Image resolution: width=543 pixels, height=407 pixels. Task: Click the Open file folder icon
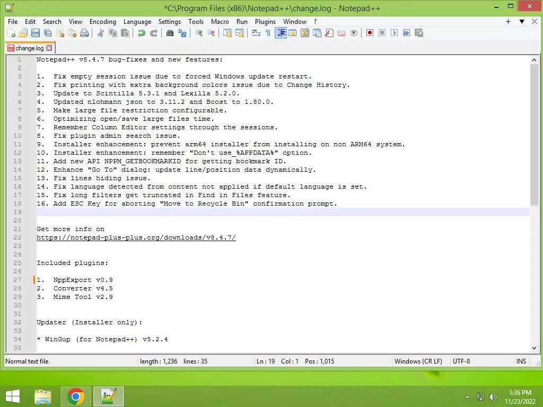point(23,33)
